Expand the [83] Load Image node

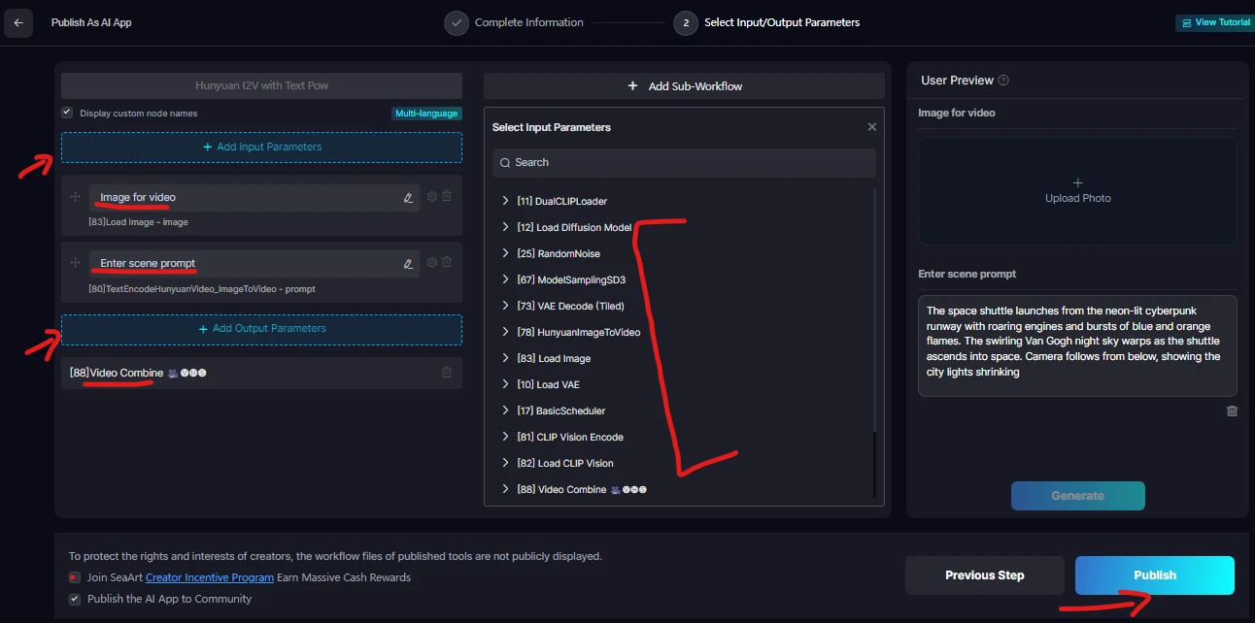[x=505, y=358]
